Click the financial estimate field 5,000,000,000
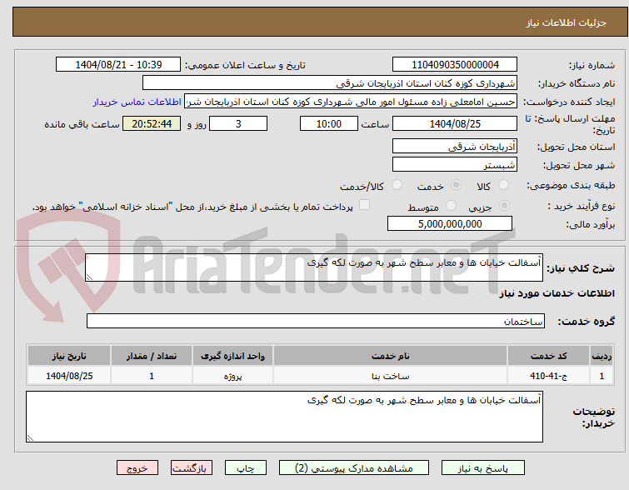629x490 pixels. coord(450,223)
